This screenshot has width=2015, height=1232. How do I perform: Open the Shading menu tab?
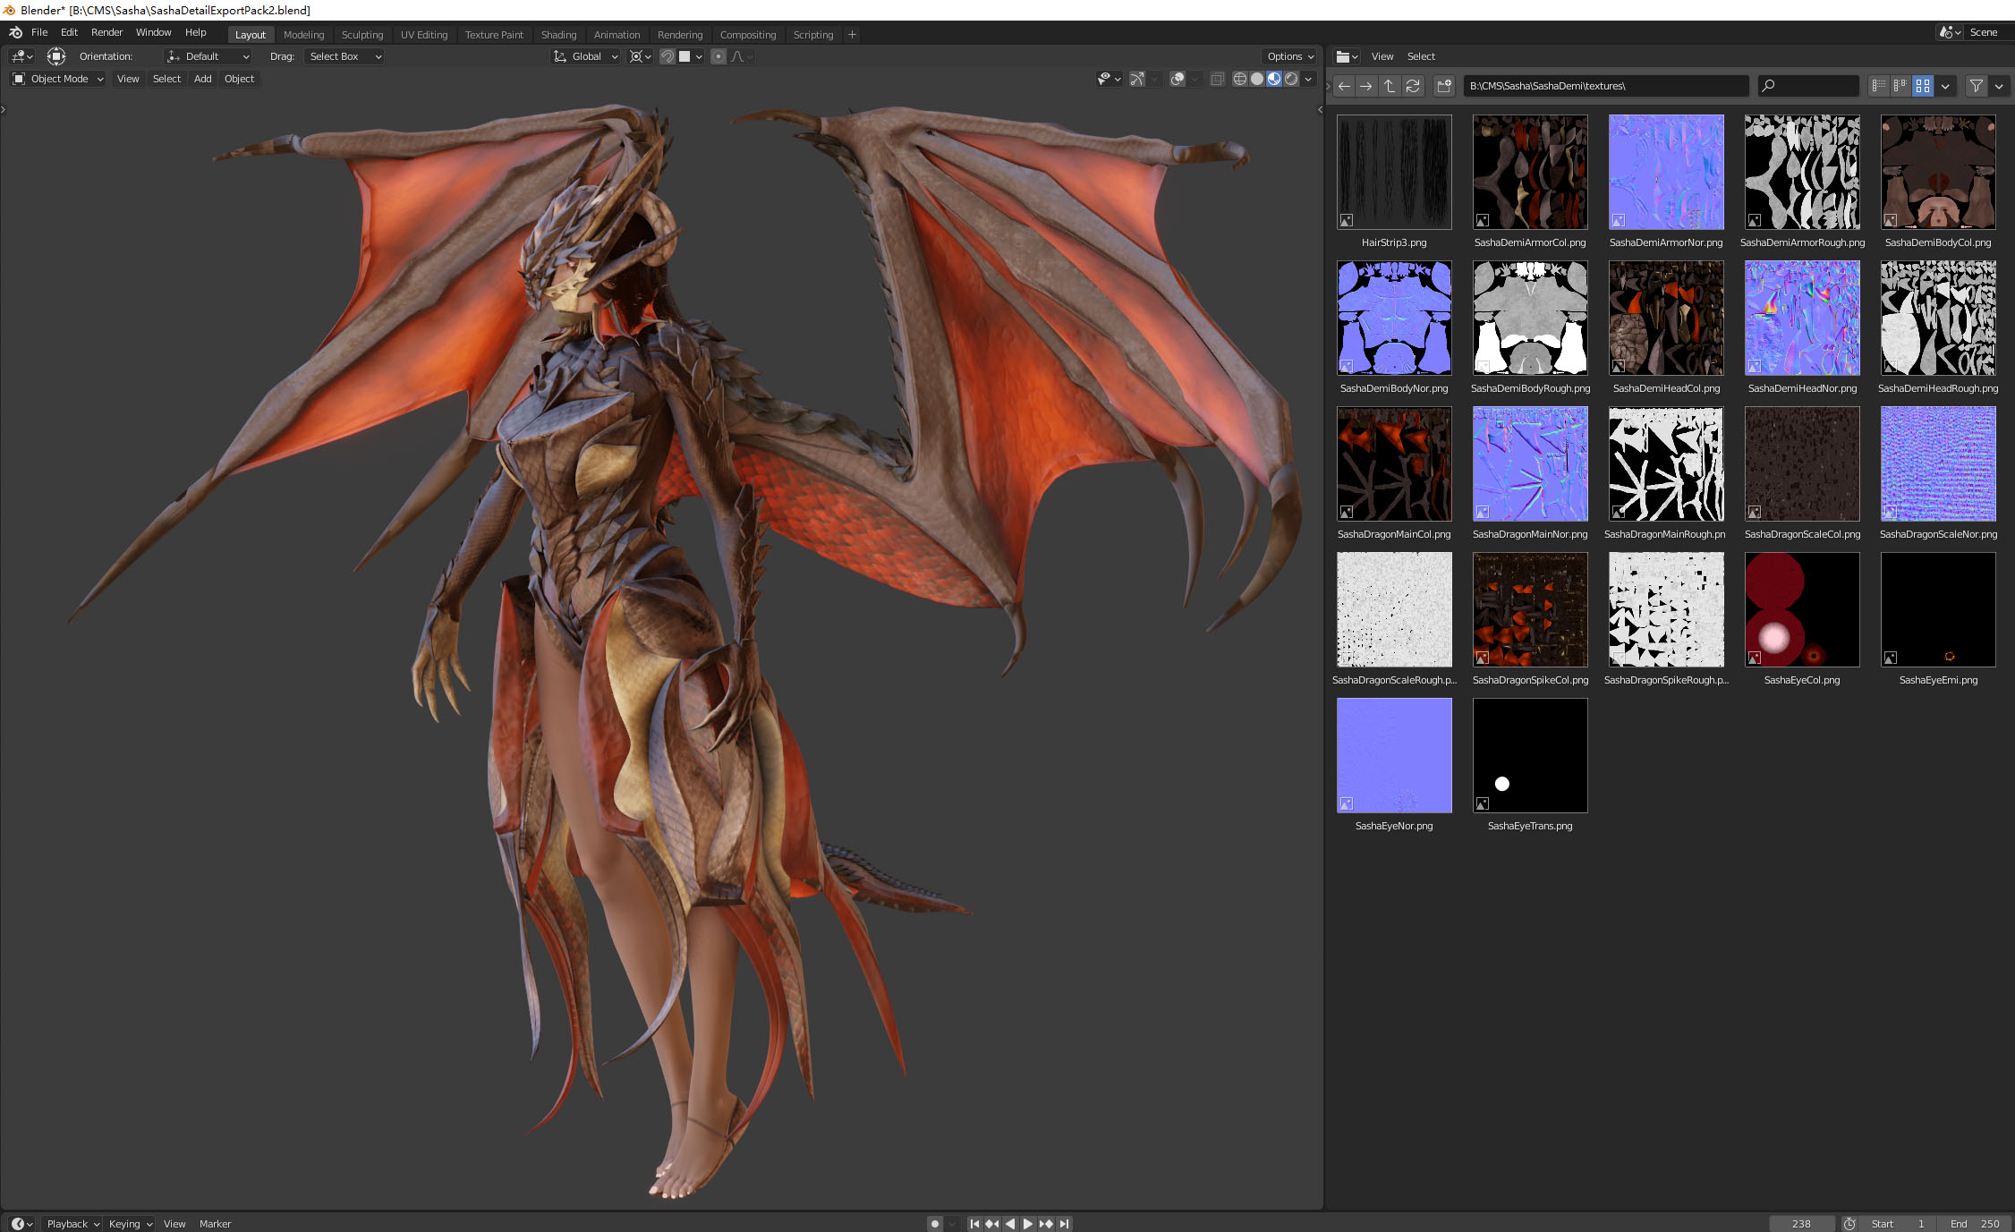click(x=557, y=35)
